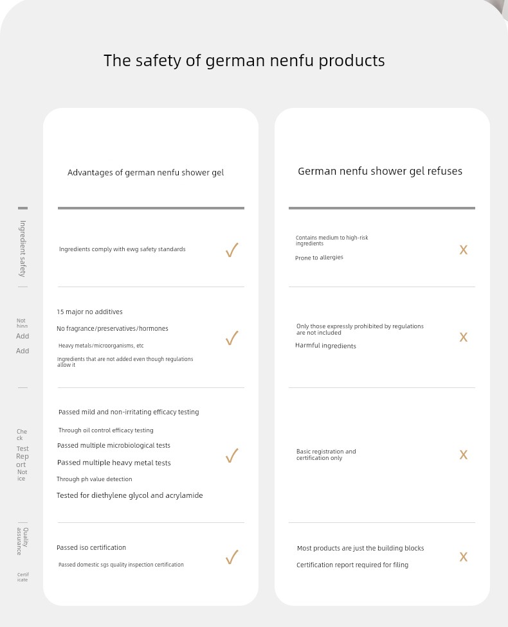The image size is (508, 627).
Task: Select the Quality assurance side label
Action: click(23, 541)
